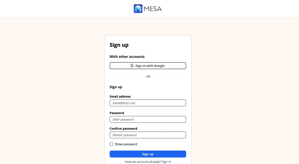
Task: Focus the Email address input field
Action: [148, 103]
